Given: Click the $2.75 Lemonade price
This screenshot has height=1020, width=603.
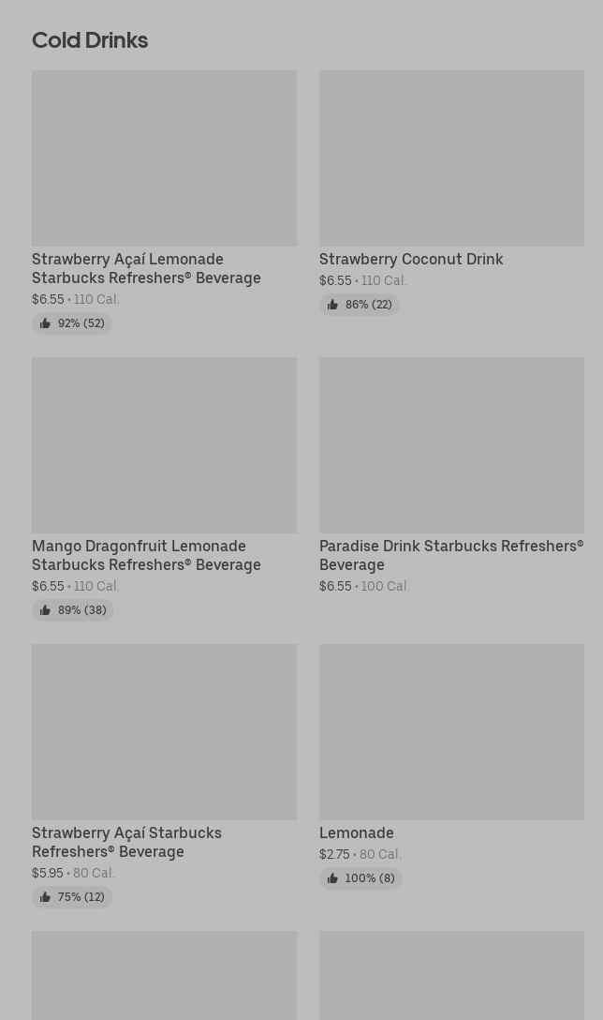Looking at the screenshot, I should (x=334, y=854).
